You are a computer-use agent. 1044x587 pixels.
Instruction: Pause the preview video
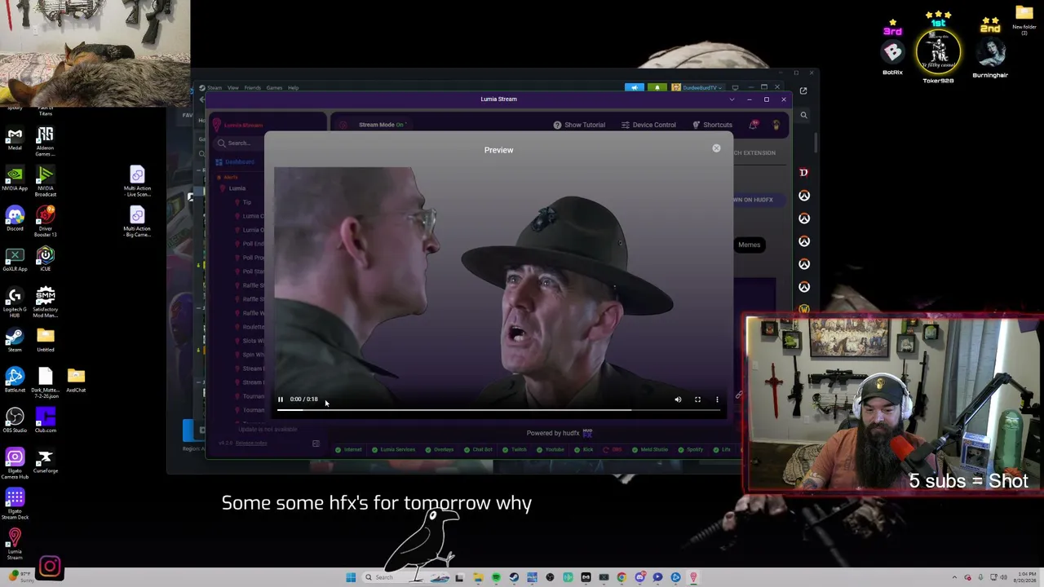click(x=281, y=399)
